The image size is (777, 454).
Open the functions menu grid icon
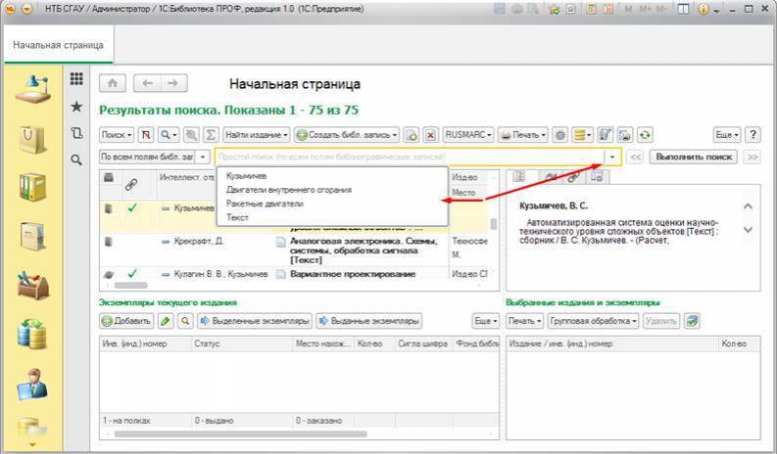(x=76, y=79)
